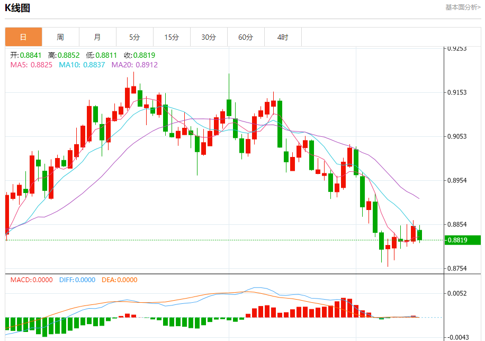The height and width of the screenshot is (341, 485).
Task: Click the 0.9053 price axis label
Action: pyautogui.click(x=457, y=136)
